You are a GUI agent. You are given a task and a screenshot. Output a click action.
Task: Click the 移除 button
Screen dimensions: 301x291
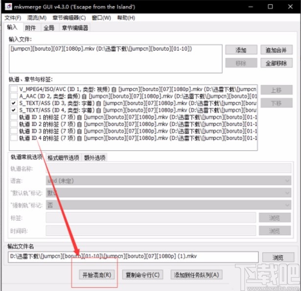coord(241,63)
